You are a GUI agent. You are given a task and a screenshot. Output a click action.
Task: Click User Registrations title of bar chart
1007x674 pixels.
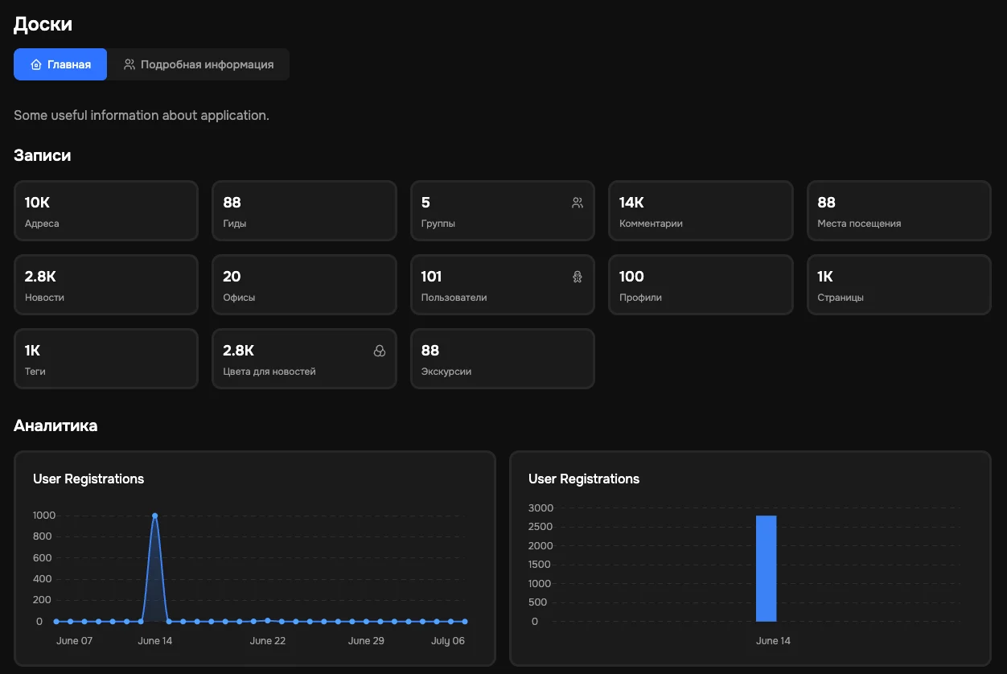pyautogui.click(x=584, y=479)
